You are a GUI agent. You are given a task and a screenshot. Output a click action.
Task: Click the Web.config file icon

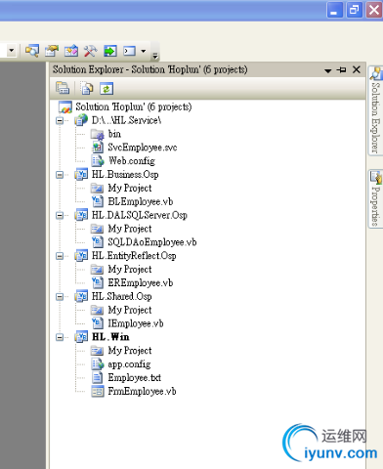coord(98,160)
